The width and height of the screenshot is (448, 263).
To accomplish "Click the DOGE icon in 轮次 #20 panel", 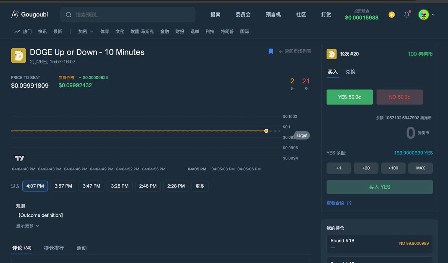I will [x=332, y=54].
